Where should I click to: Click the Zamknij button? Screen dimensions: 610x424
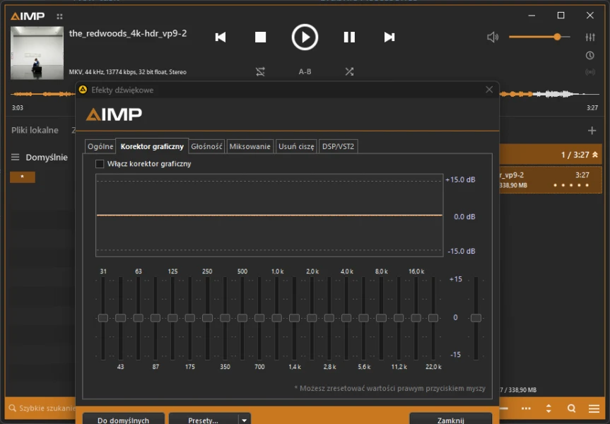click(x=450, y=420)
